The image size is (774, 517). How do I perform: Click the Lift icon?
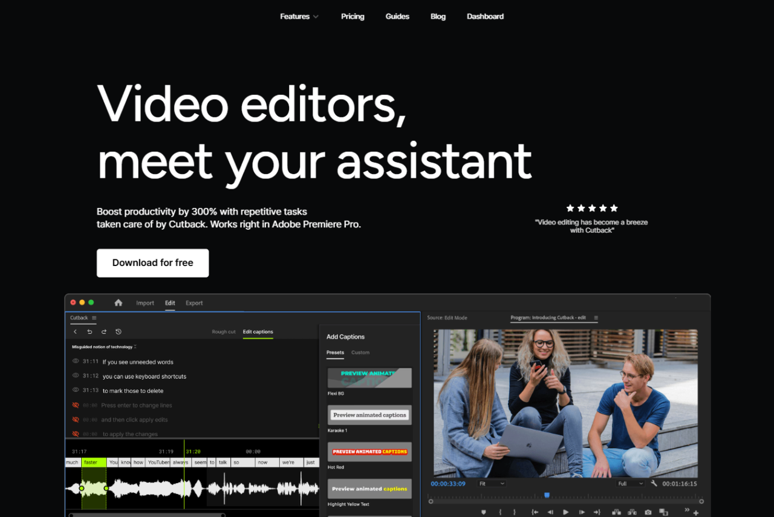(616, 512)
